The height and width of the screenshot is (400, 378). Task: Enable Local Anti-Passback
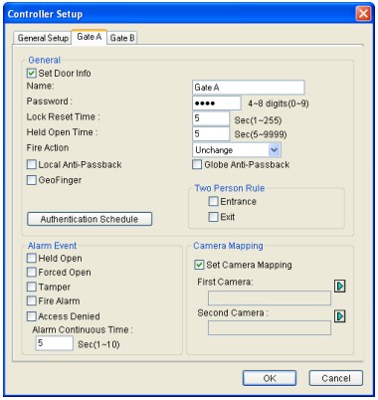pos(32,164)
